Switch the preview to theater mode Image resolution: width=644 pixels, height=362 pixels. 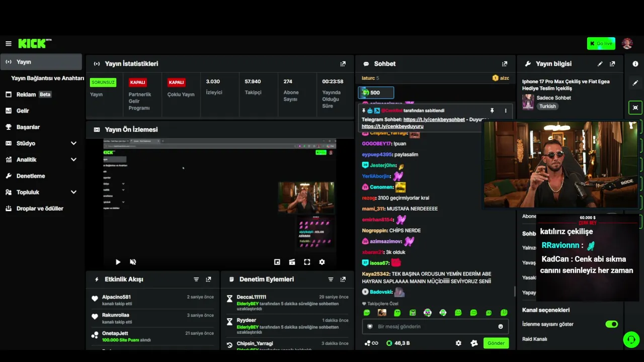292,262
